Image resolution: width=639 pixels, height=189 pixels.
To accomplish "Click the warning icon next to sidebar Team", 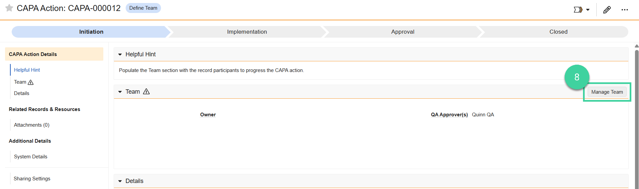I will [x=31, y=82].
